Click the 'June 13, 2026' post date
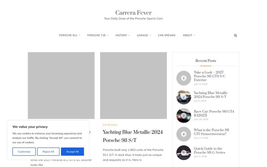267x167 pixels. click(x=201, y=138)
